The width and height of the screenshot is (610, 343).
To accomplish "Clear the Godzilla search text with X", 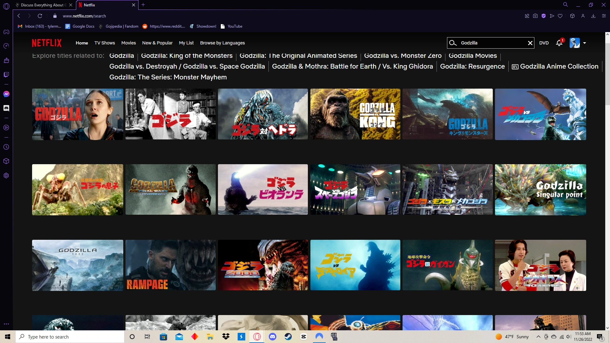I will [530, 43].
